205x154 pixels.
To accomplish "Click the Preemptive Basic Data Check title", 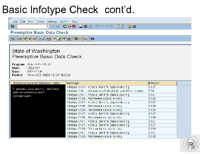I will (x=39, y=33).
